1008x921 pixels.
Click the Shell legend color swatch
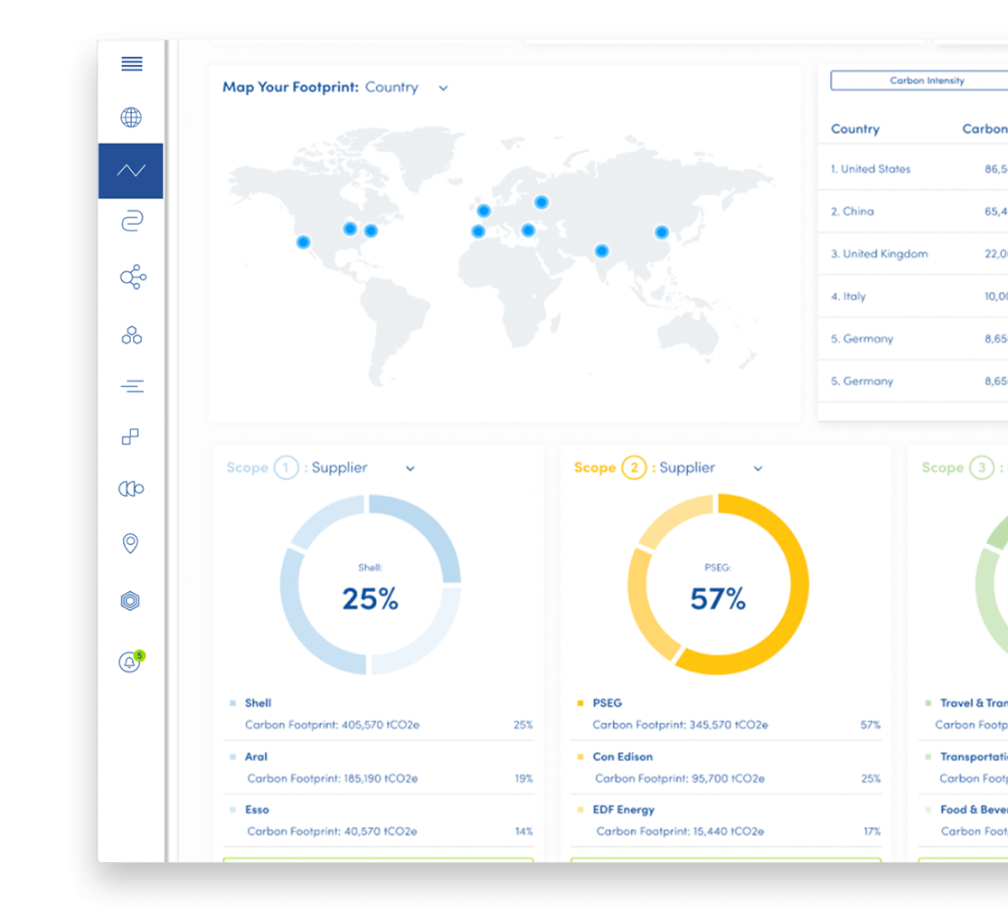(x=232, y=703)
